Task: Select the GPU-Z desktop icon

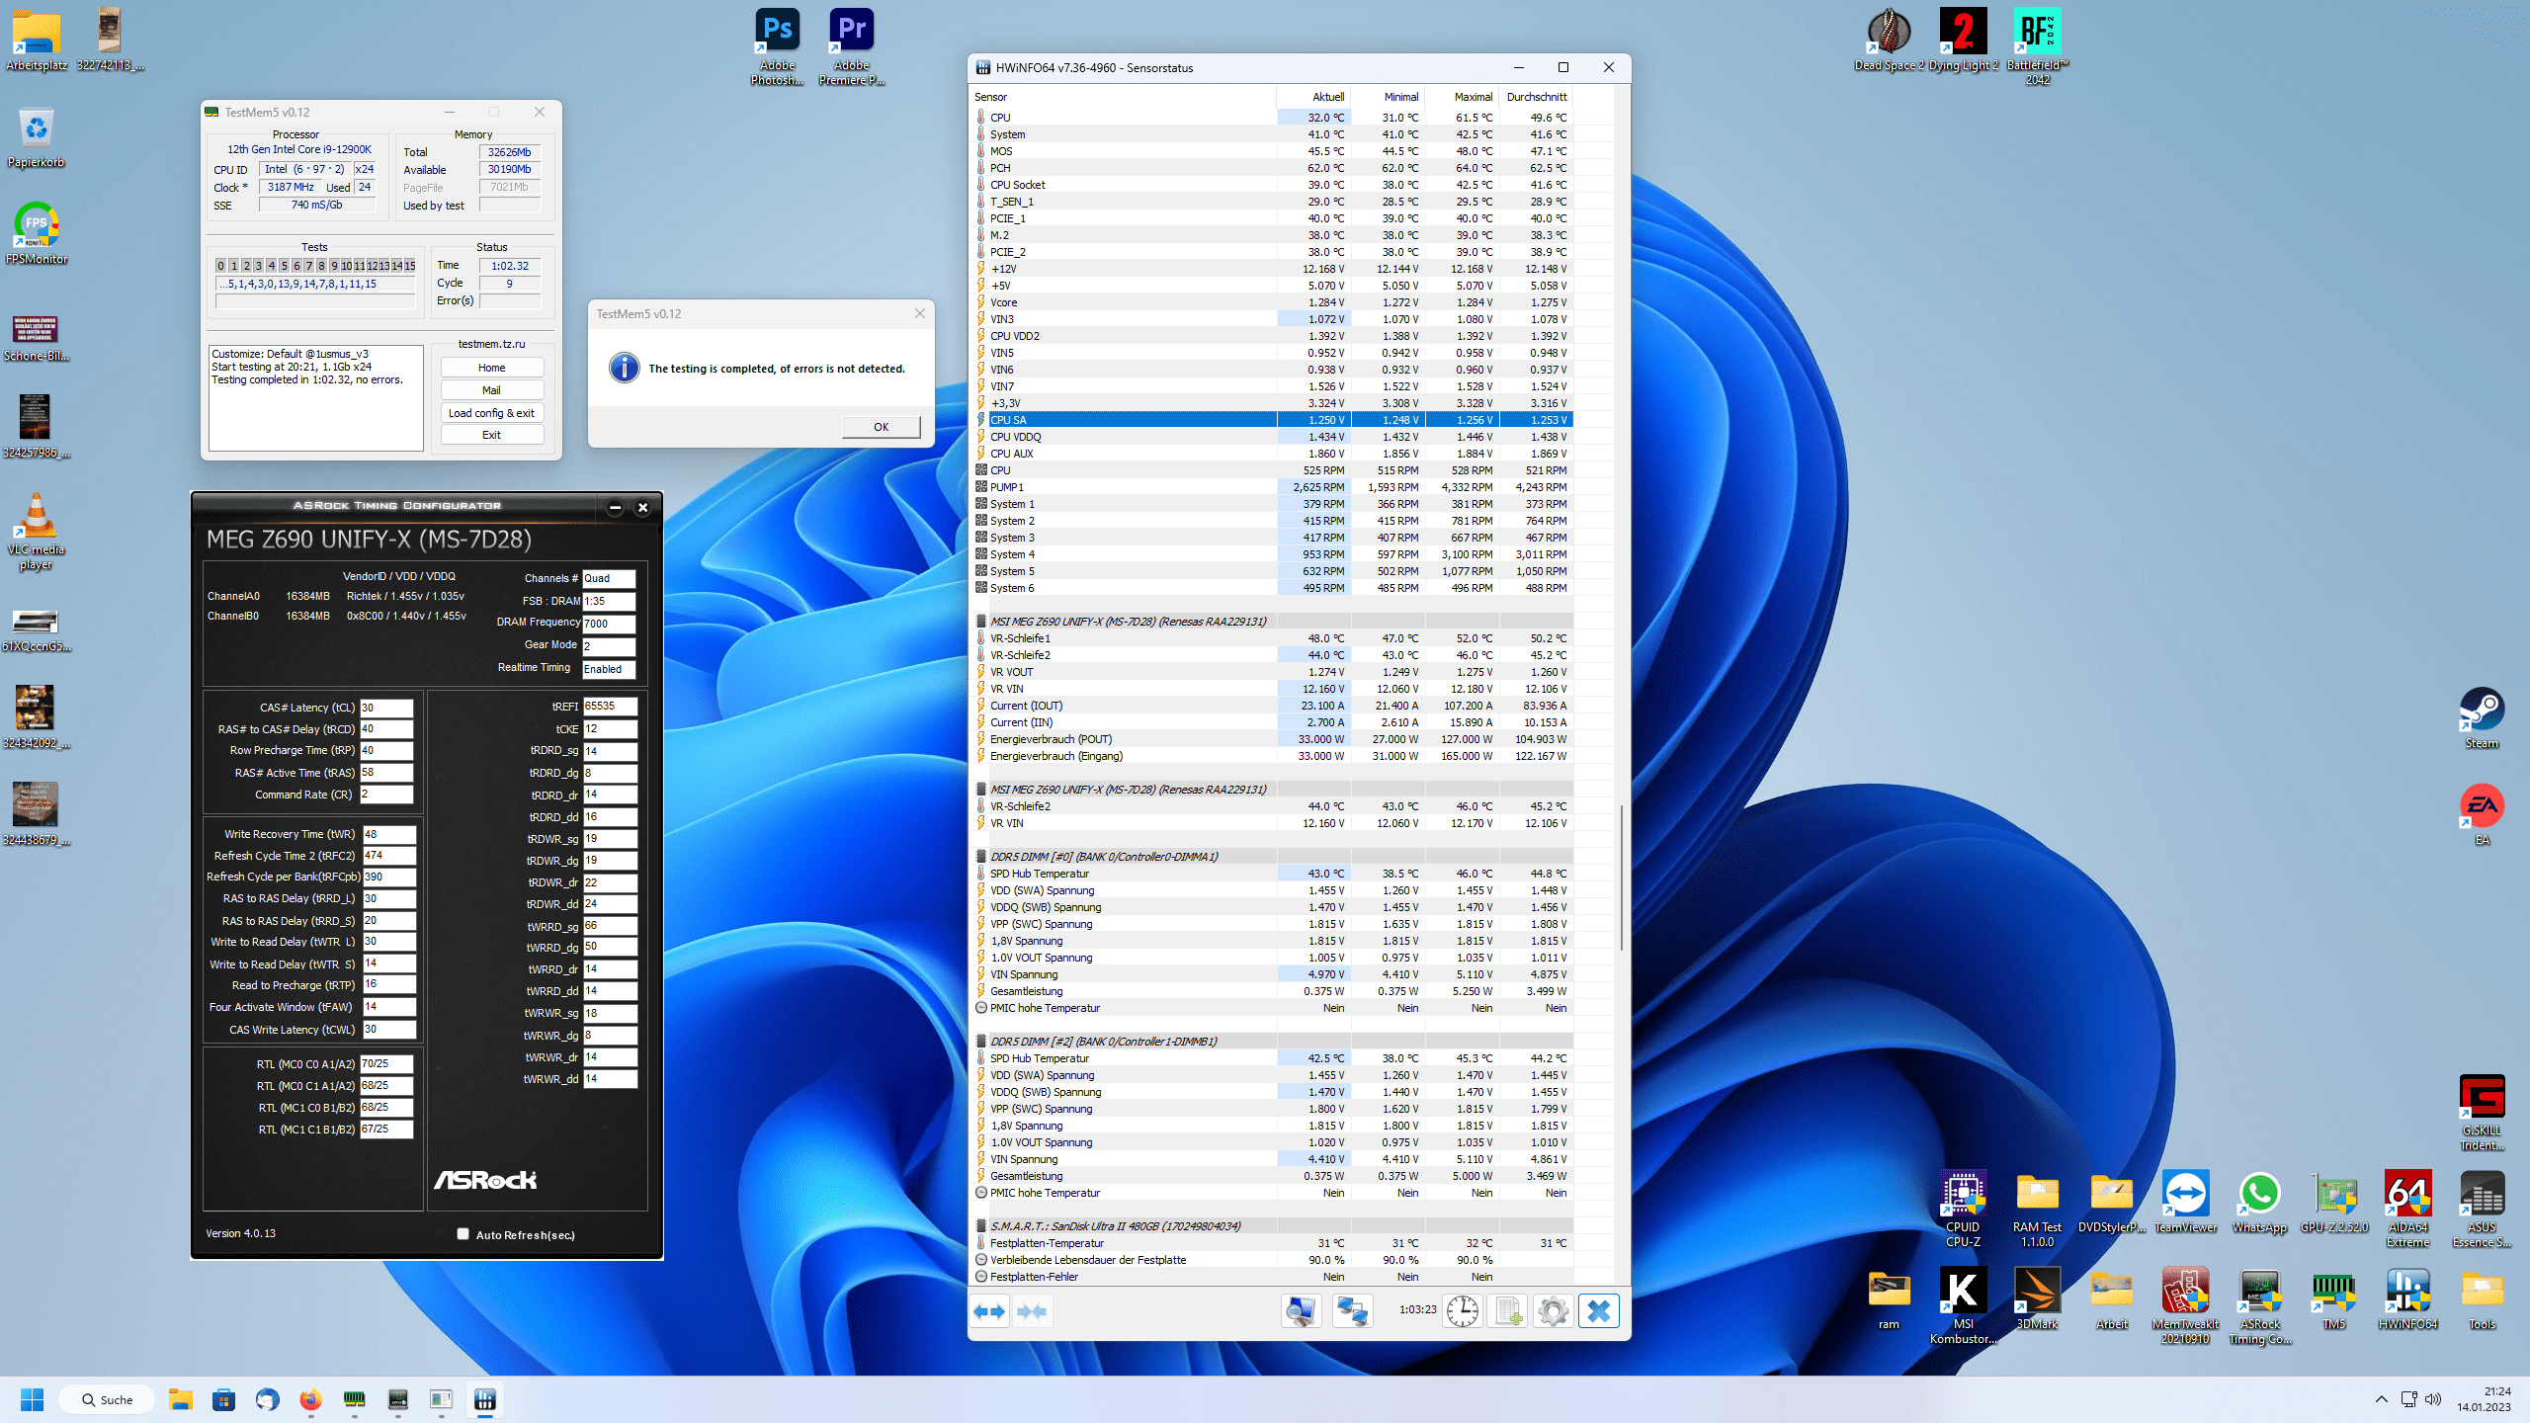Action: pyautogui.click(x=2333, y=1203)
